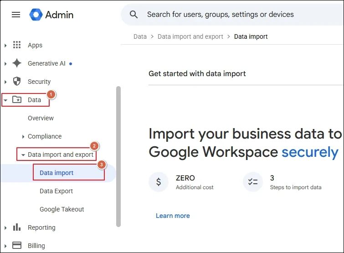Expand the Generative AI section arrow
The height and width of the screenshot is (253, 344).
5,64
